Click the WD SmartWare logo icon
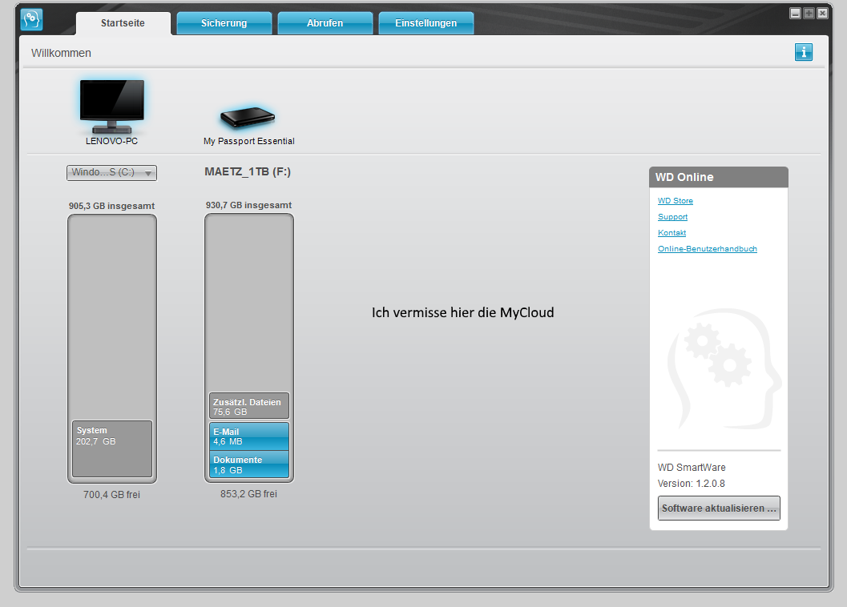 (31, 20)
